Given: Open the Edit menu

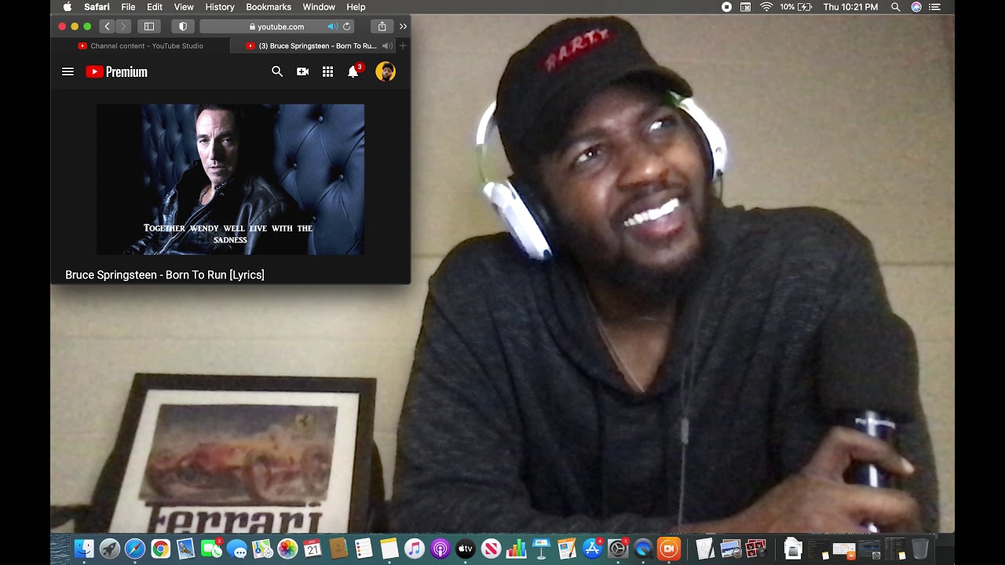Looking at the screenshot, I should 155,7.
